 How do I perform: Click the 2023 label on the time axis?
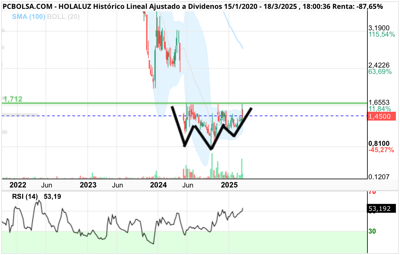88,185
